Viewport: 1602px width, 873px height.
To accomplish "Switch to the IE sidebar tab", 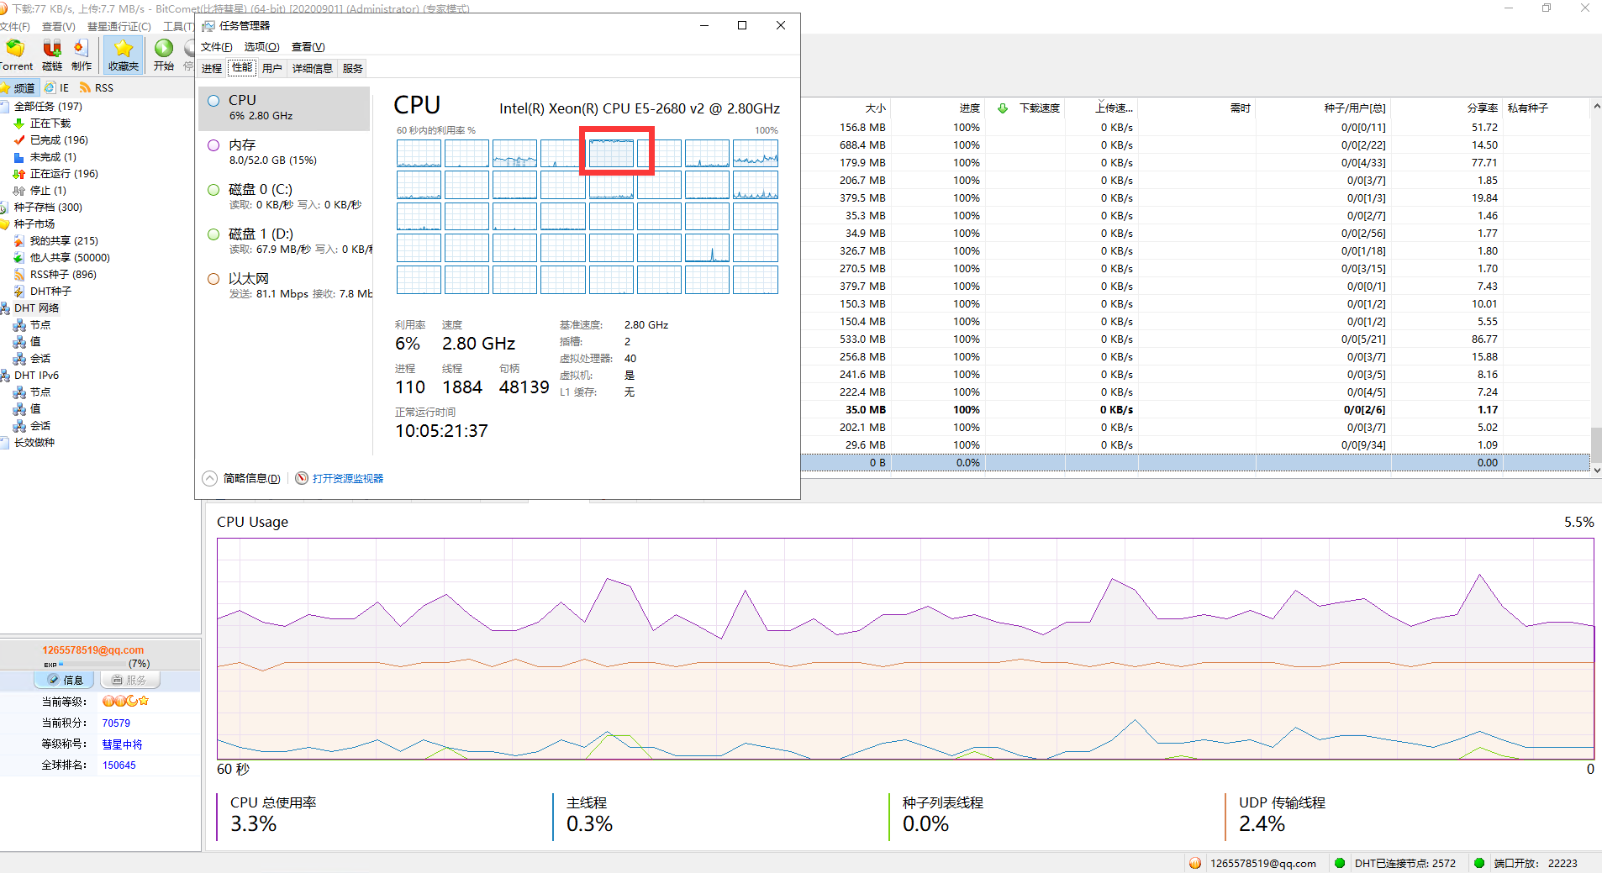I will click(x=57, y=87).
